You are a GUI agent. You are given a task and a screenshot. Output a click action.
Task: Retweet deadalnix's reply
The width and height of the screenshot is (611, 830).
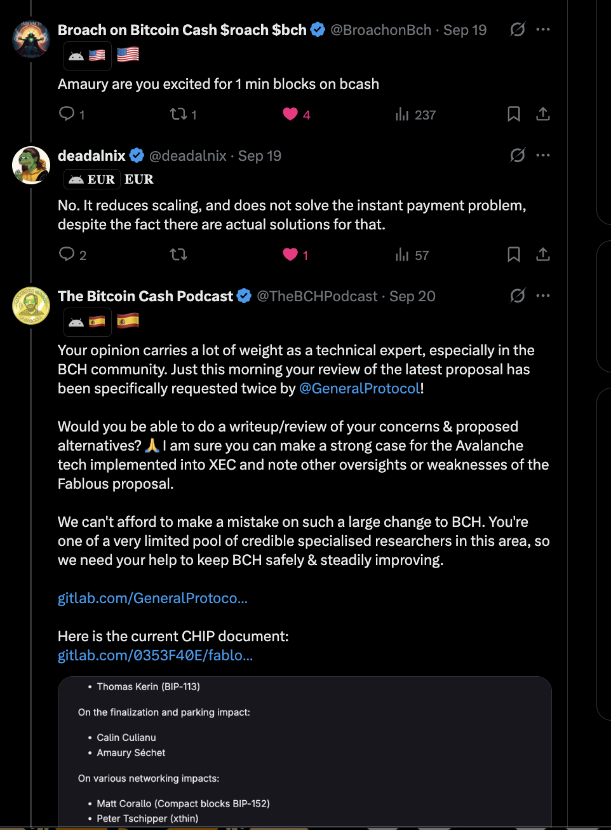(x=178, y=255)
